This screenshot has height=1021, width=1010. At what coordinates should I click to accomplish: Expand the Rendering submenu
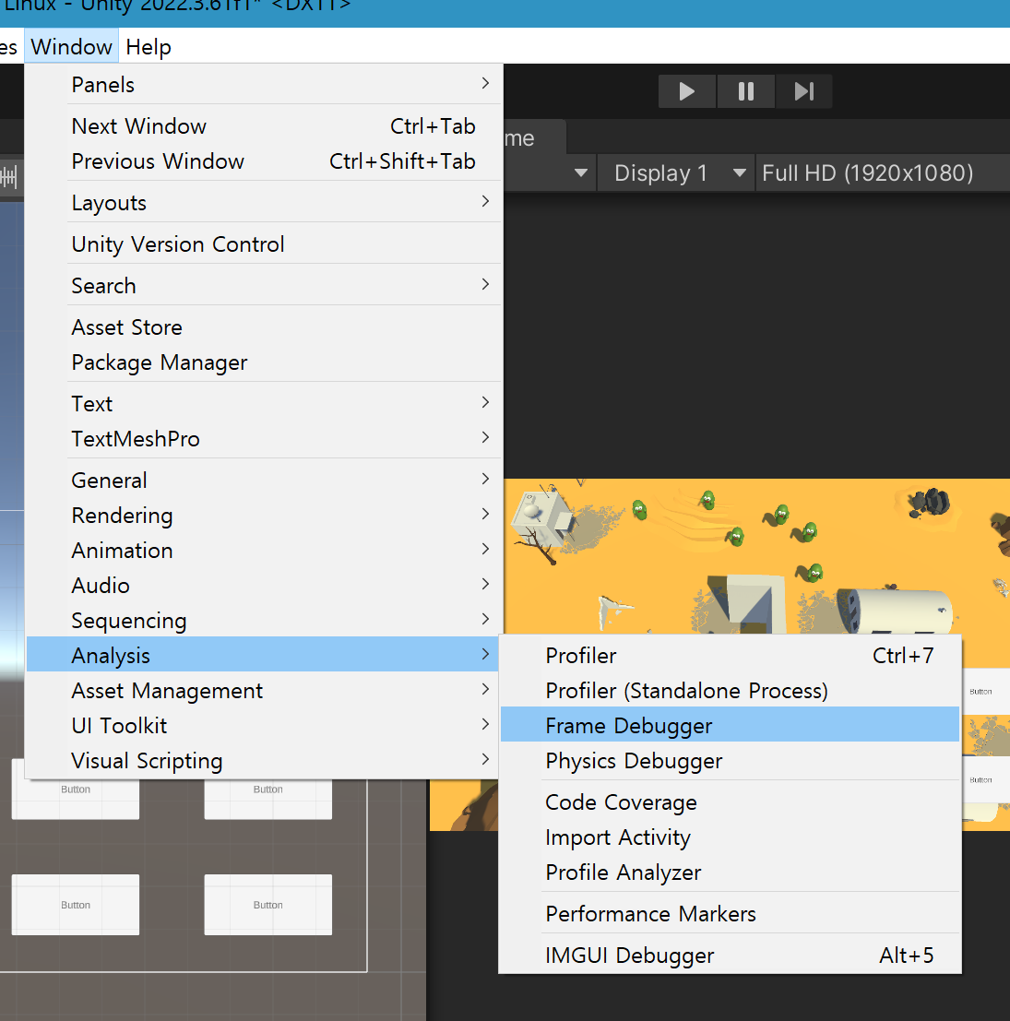click(264, 516)
